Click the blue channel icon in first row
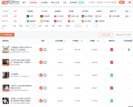 (x=129, y=50)
